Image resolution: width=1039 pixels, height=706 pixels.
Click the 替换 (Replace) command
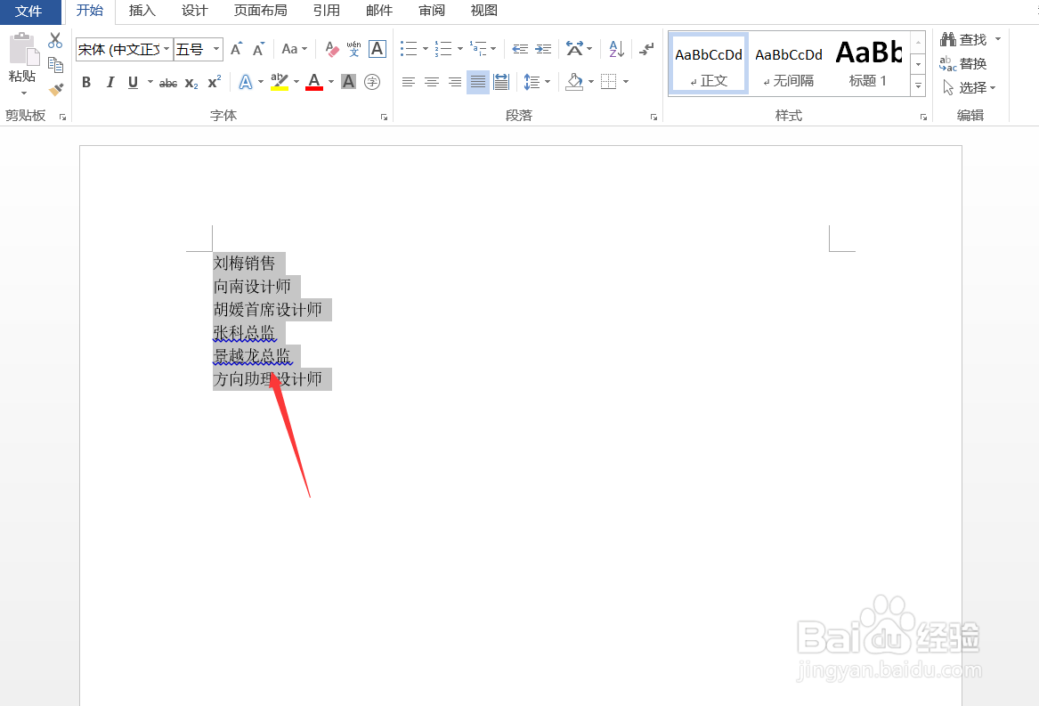(969, 63)
